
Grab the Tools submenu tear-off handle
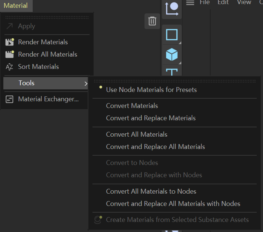click(x=175, y=80)
